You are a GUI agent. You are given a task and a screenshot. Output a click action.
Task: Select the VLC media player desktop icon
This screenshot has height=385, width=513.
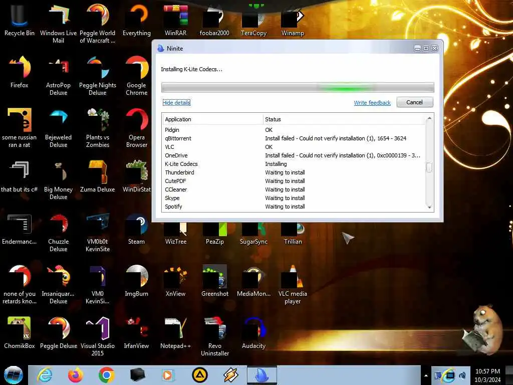coord(293,284)
